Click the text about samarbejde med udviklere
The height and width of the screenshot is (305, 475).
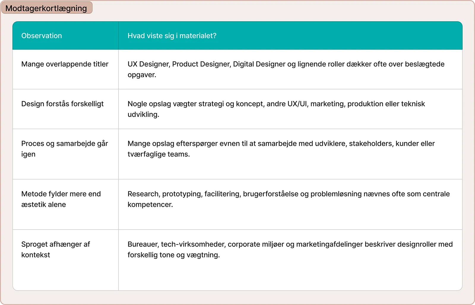[x=281, y=149]
